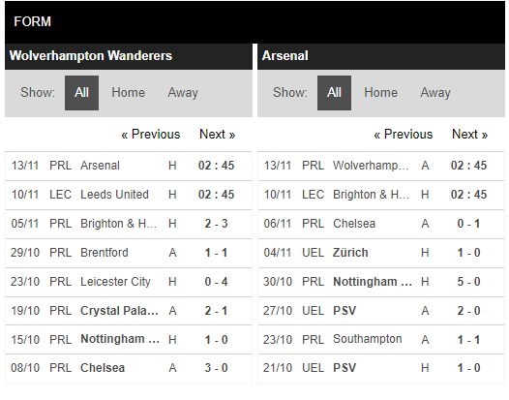Open Arsenal vs Zürich UEL match

point(381,253)
